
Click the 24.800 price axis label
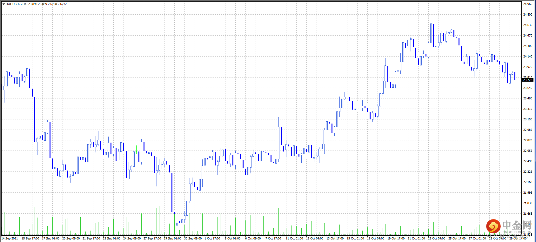[528, 15]
